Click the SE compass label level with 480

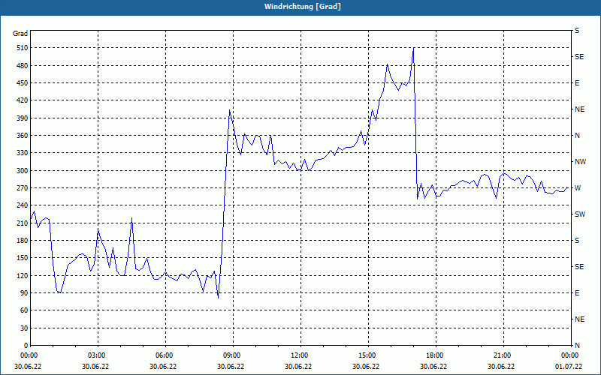[x=579, y=57]
